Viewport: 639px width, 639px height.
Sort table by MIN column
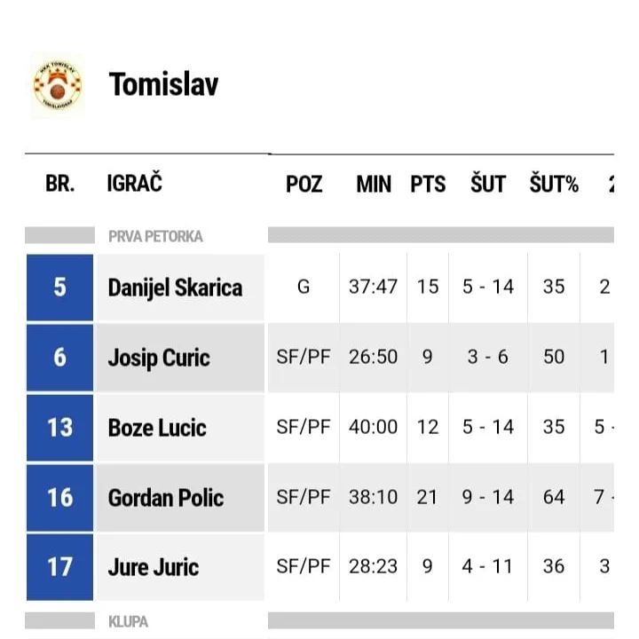[x=373, y=185]
